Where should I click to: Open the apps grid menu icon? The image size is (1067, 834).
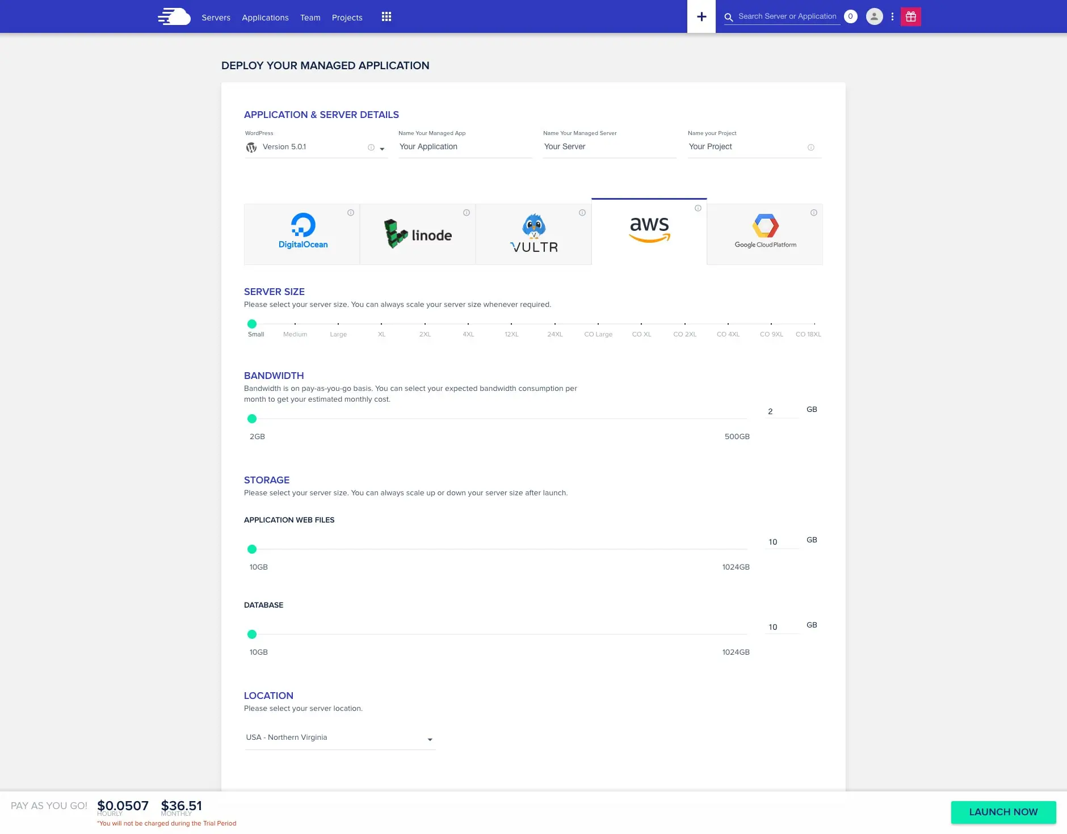(386, 17)
